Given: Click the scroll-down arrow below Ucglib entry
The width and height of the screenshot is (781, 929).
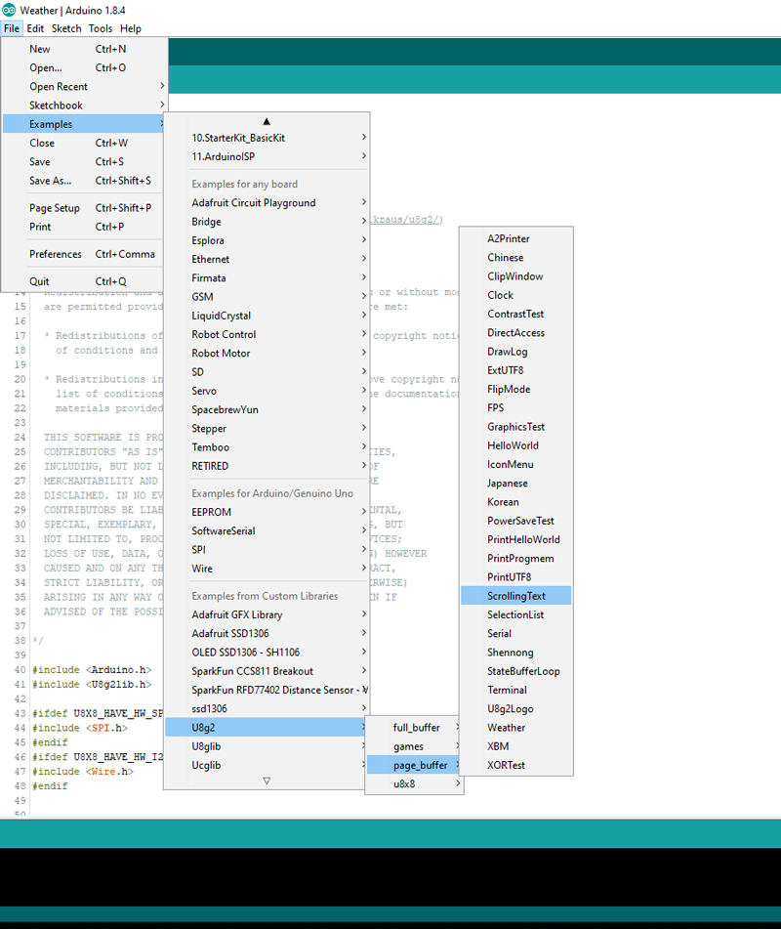Looking at the screenshot, I should (267, 781).
